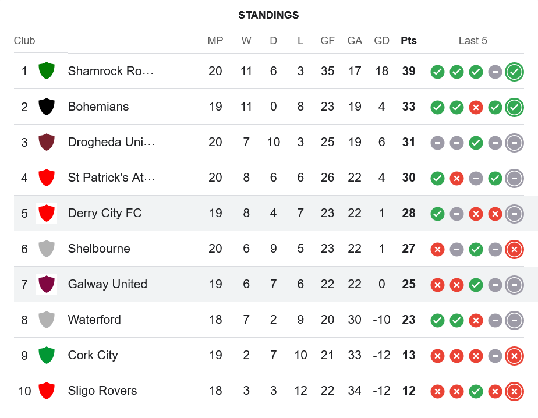Click Shamrock Rovers latest win result icon
The height and width of the screenshot is (418, 538).
[x=514, y=72]
